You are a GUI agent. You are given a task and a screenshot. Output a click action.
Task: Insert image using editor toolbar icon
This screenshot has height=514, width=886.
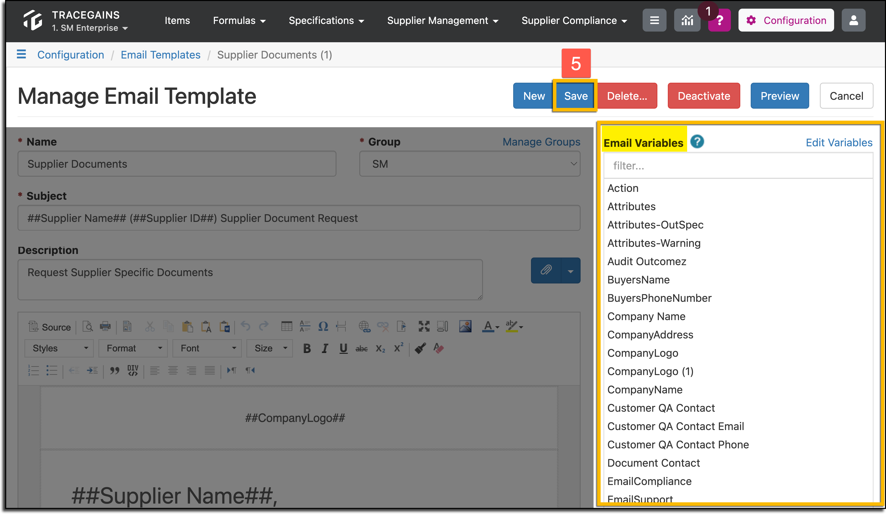click(465, 326)
